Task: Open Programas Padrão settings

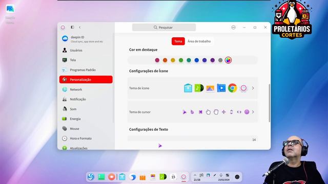Action: [86, 70]
